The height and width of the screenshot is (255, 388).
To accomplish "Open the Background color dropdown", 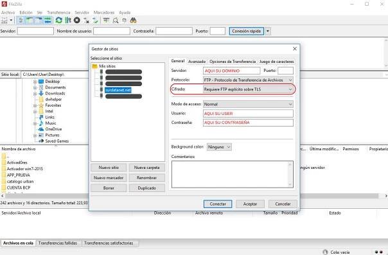I will (219, 147).
